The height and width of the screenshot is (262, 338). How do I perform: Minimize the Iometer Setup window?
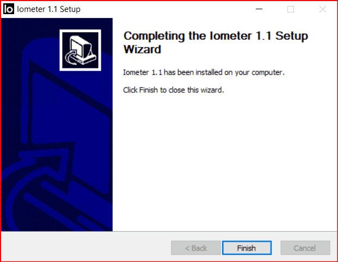[259, 9]
